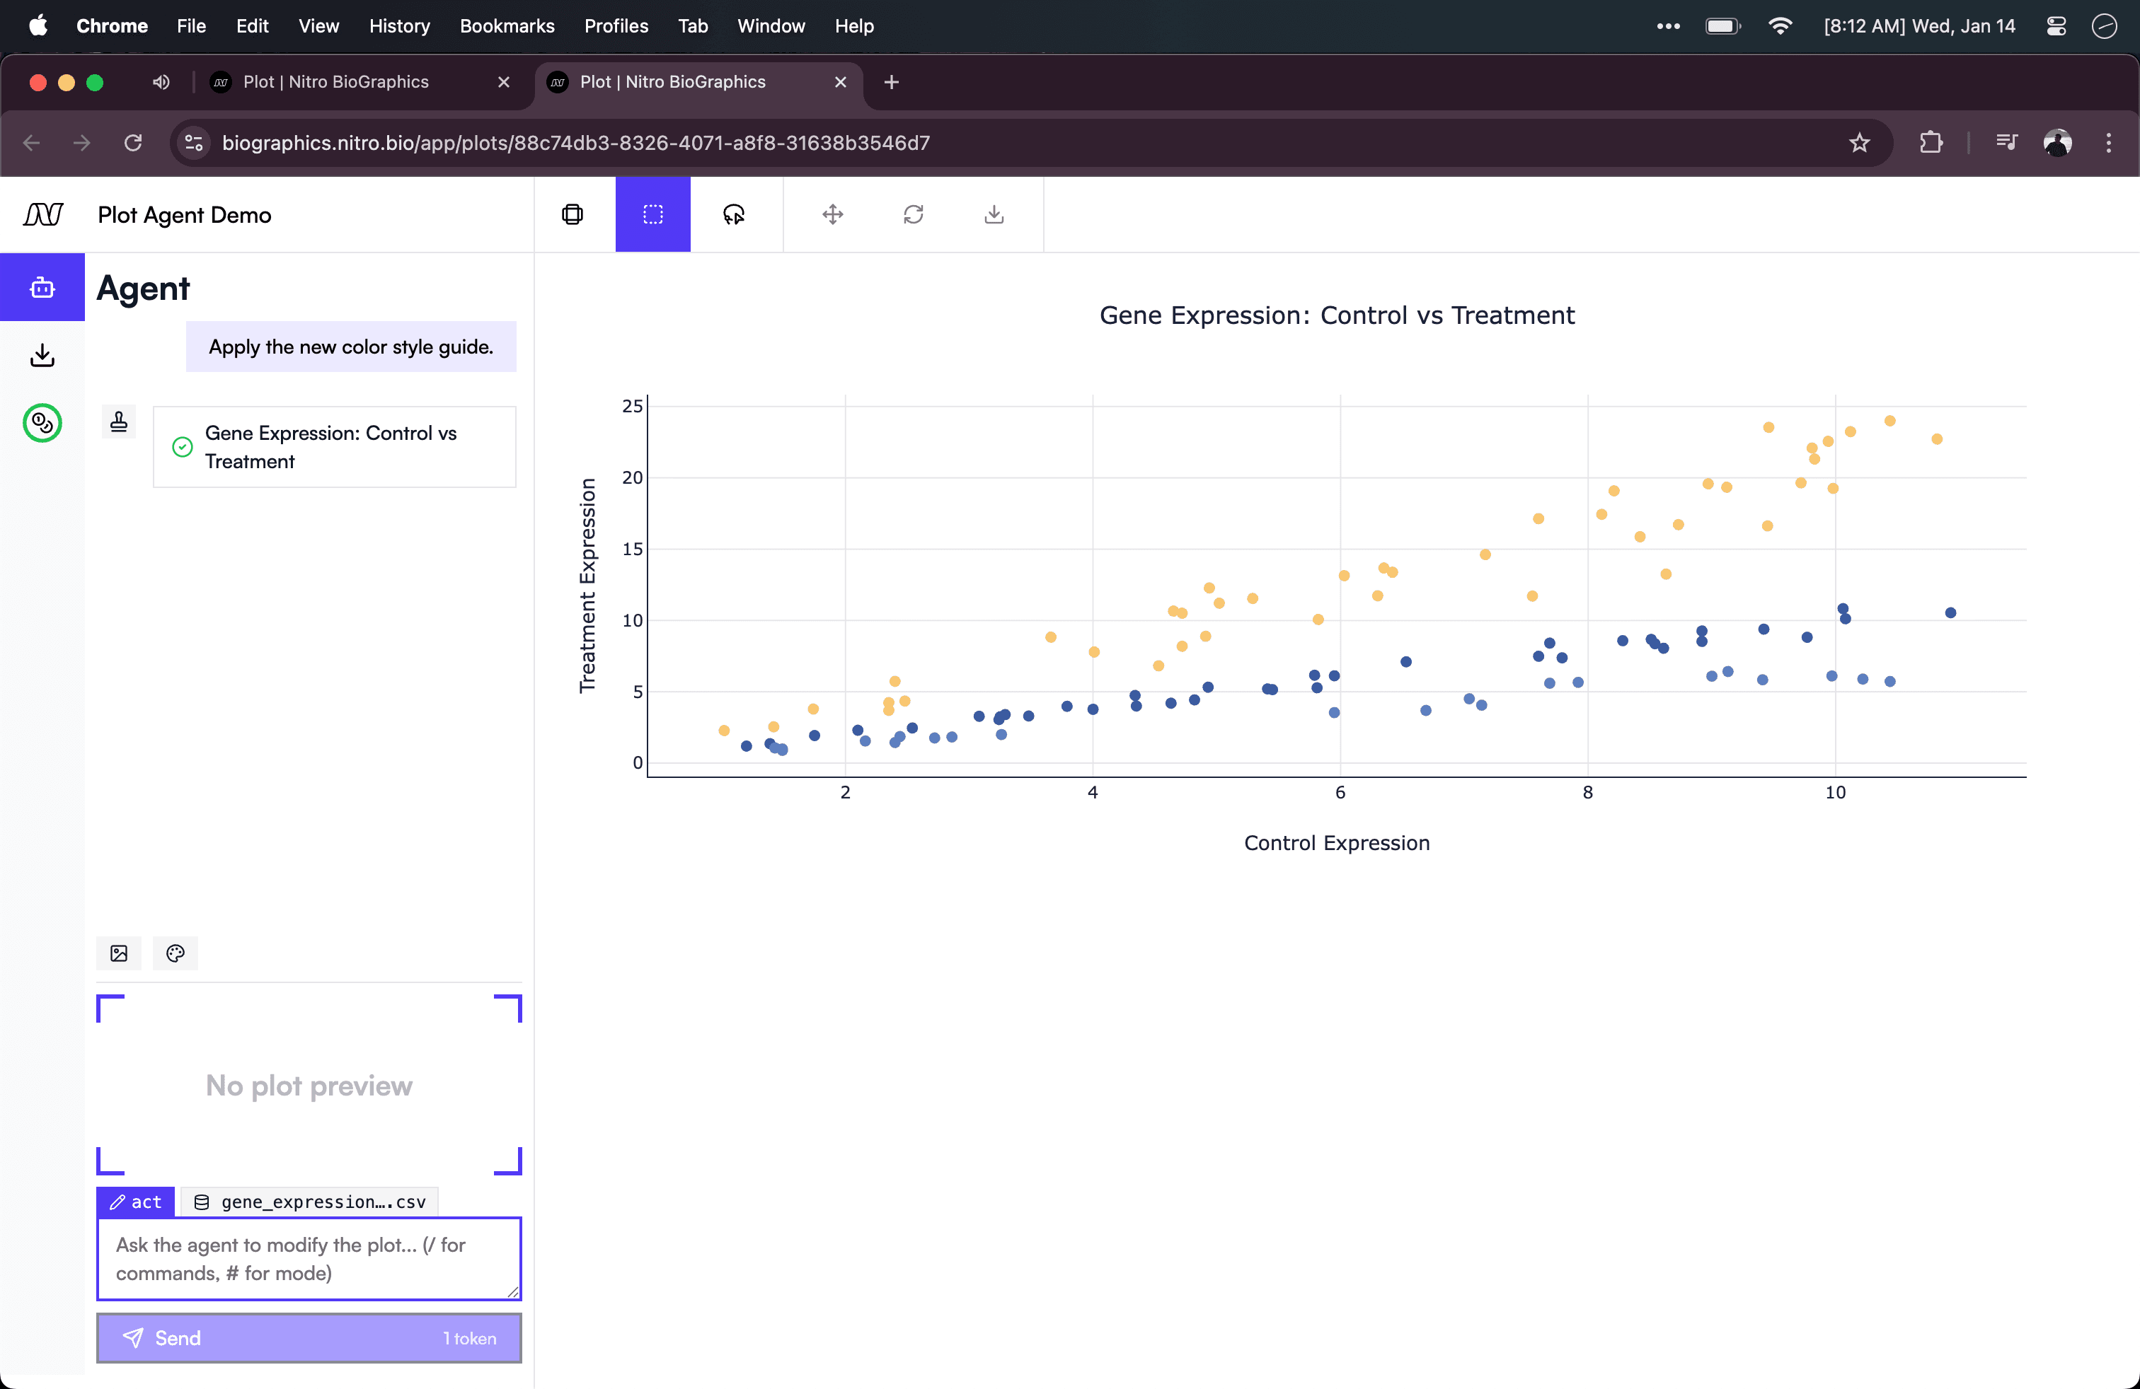Attach an image with the picture icon

pos(119,953)
